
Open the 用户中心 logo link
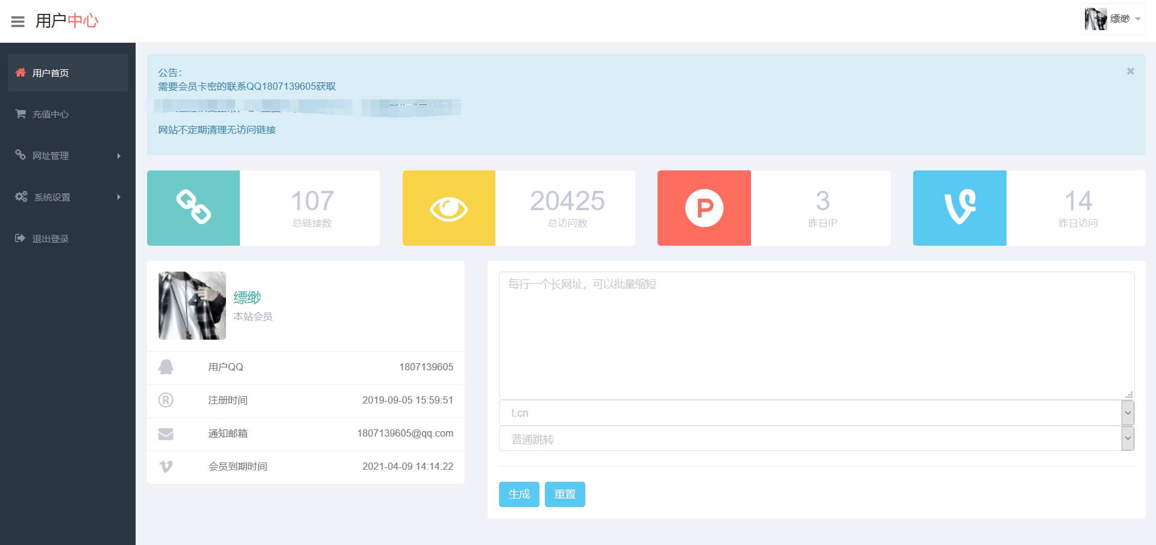(x=67, y=21)
